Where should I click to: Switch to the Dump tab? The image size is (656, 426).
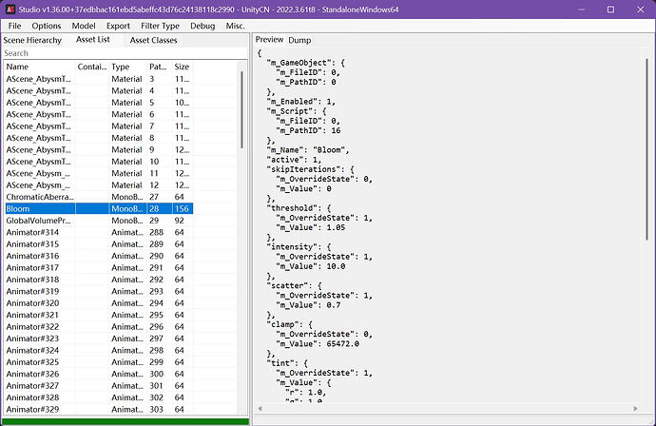click(x=299, y=40)
